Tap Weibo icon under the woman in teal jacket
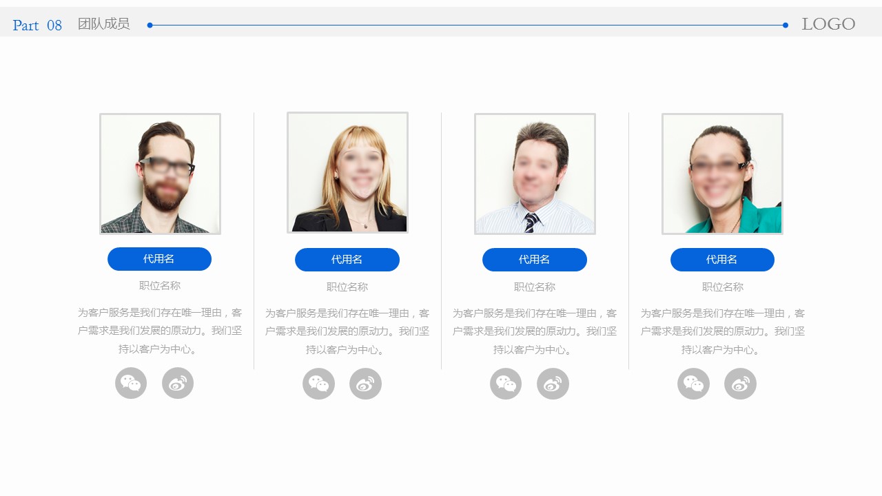882x496 pixels. (x=740, y=384)
